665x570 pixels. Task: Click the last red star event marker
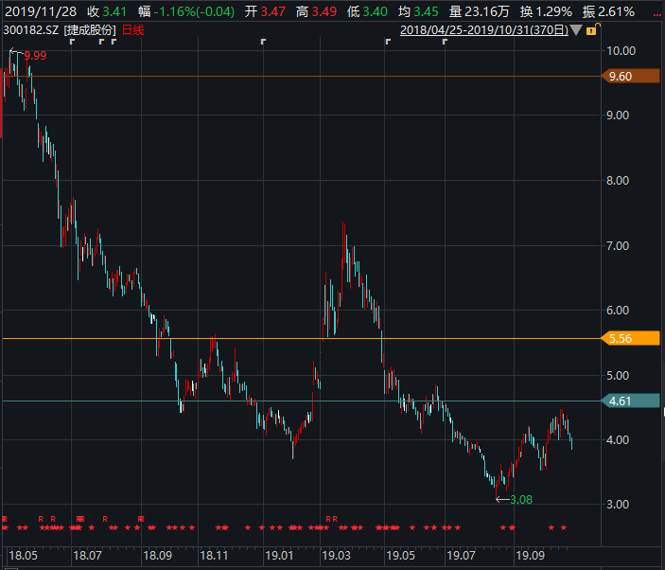coord(564,527)
